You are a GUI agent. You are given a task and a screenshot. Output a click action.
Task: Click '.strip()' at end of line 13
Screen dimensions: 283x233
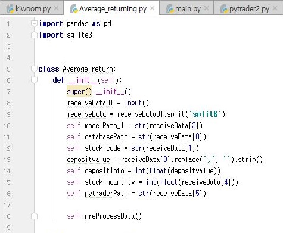pyautogui.click(x=249, y=160)
